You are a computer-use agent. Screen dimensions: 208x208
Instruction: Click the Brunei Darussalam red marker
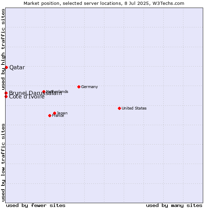(6, 93)
